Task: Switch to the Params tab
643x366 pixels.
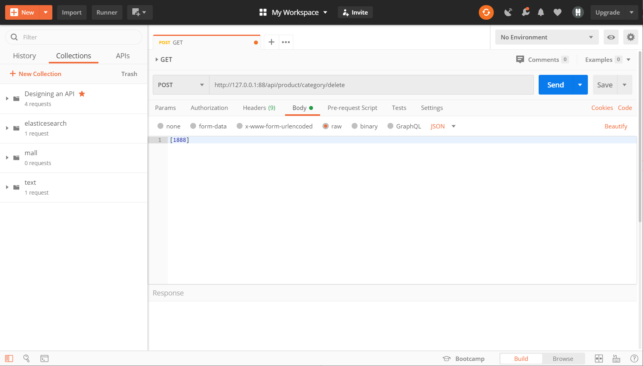Action: 165,108
